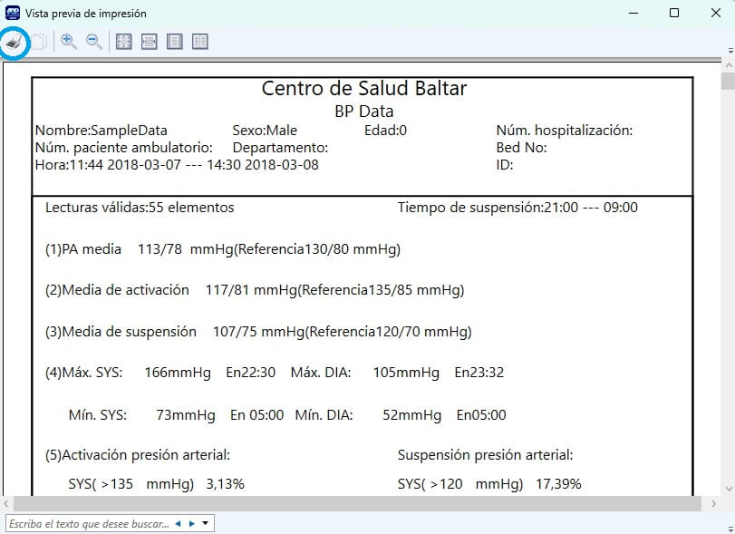
Task: Click the Print icon in the toolbar
Action: tap(14, 41)
